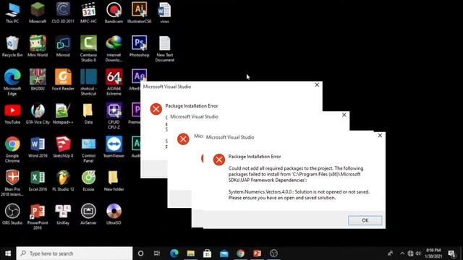The image size is (463, 260).
Task: Select the Google Chrome desktop icon
Action: [x=12, y=149]
